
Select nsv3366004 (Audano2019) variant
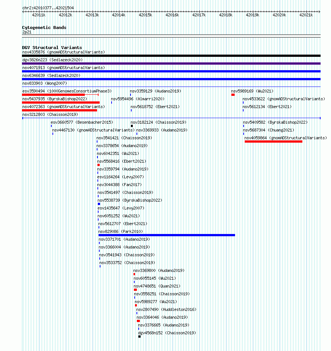point(124,247)
